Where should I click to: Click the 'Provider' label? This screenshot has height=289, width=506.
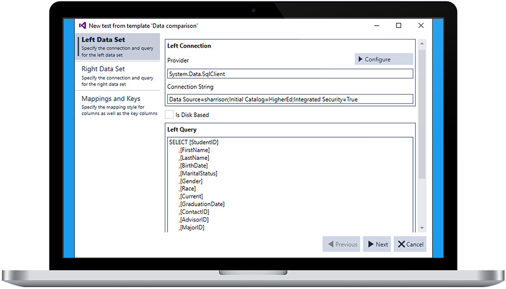pos(178,60)
